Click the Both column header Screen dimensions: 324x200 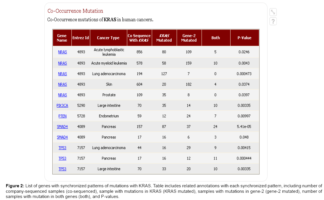(x=216, y=38)
